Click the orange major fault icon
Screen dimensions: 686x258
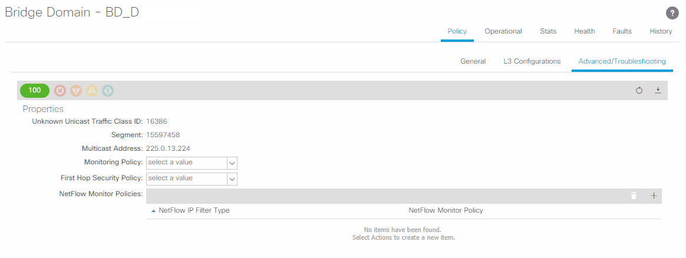[76, 91]
